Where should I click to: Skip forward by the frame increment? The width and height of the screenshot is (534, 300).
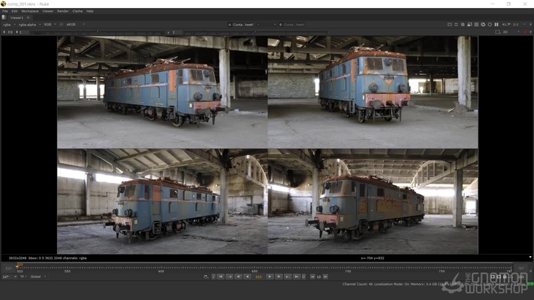(325, 277)
